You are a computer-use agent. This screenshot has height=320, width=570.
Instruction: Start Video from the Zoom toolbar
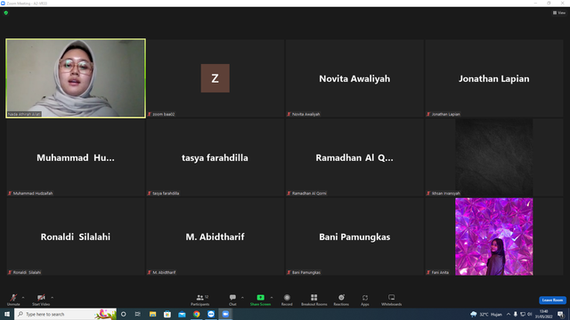coord(41,300)
